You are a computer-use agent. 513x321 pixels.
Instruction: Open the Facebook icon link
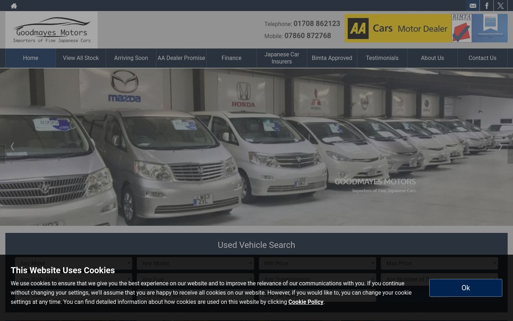click(x=487, y=6)
